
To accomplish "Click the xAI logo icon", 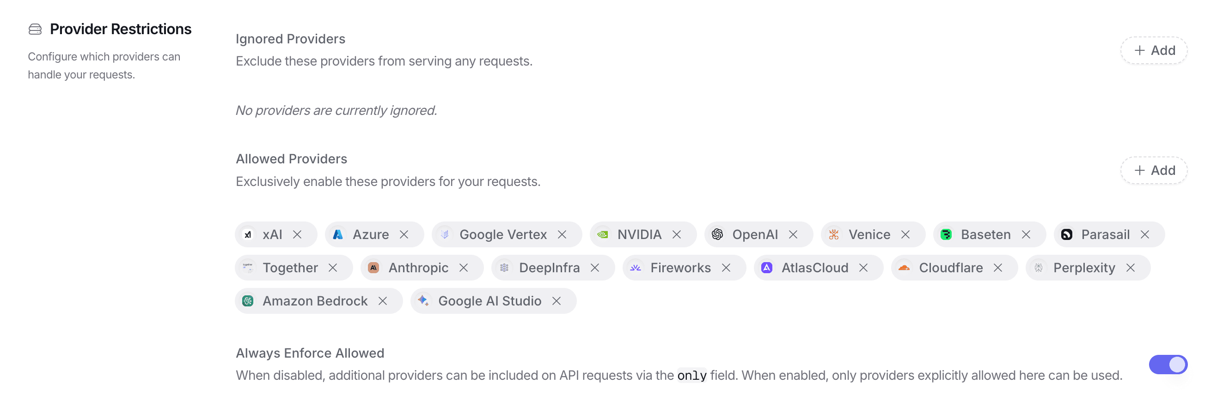I will pos(248,234).
